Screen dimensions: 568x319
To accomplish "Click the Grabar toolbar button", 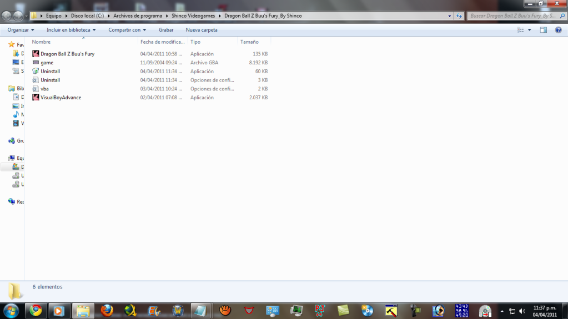I will (x=166, y=30).
